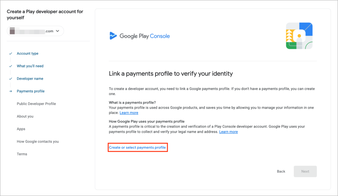The width and height of the screenshot is (338, 196).
Task: Open Public Developer Profile step
Action: pos(36,104)
